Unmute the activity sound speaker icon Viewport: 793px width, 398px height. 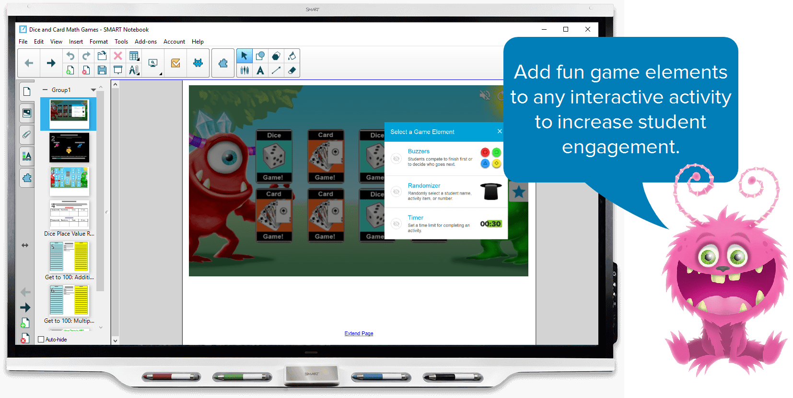pyautogui.click(x=485, y=95)
